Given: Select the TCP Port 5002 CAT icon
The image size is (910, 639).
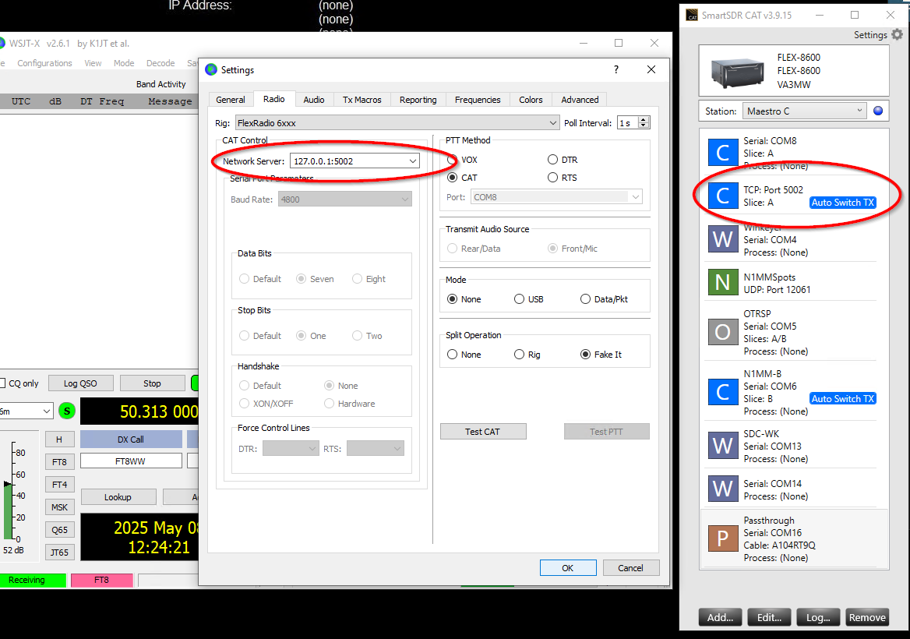Looking at the screenshot, I should [722, 196].
